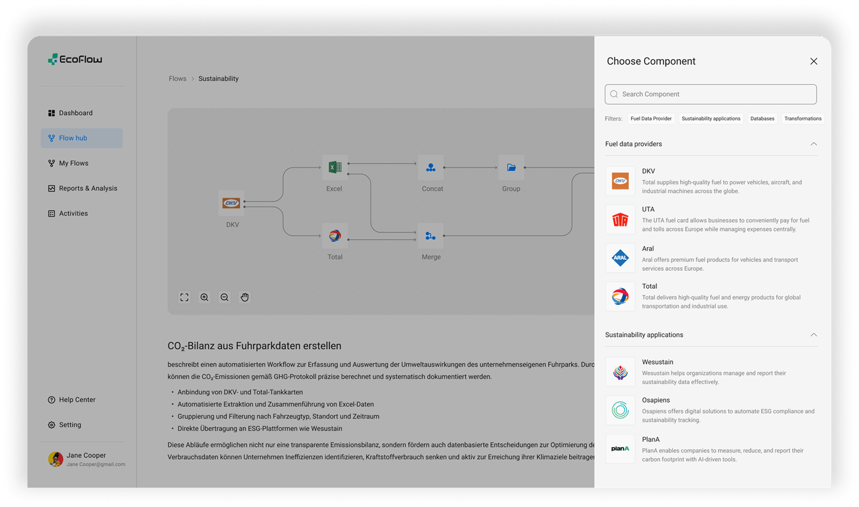Image resolution: width=859 pixels, height=507 pixels.
Task: Activate the hand pan tool
Action: [245, 297]
